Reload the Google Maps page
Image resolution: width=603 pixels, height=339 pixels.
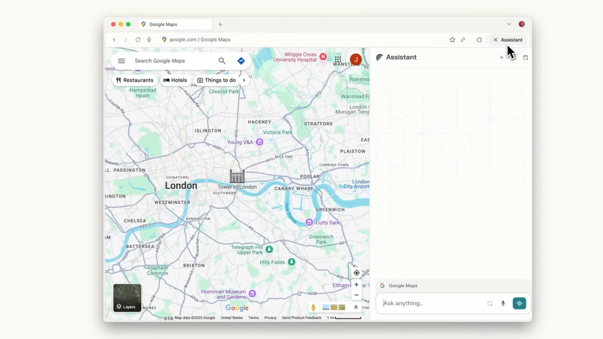138,39
